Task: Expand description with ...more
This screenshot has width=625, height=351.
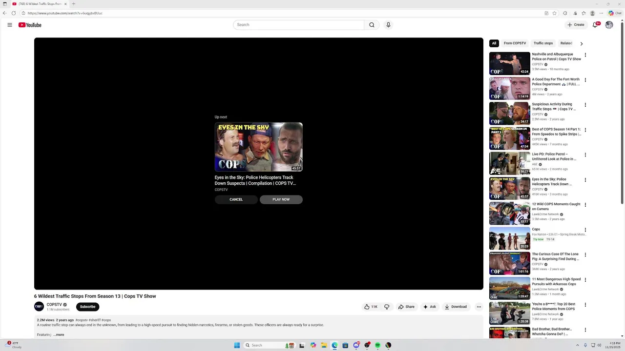Action: tap(59, 335)
